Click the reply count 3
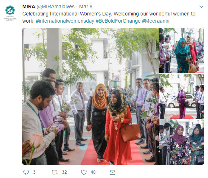This screenshot has height=178, width=208. click(34, 172)
